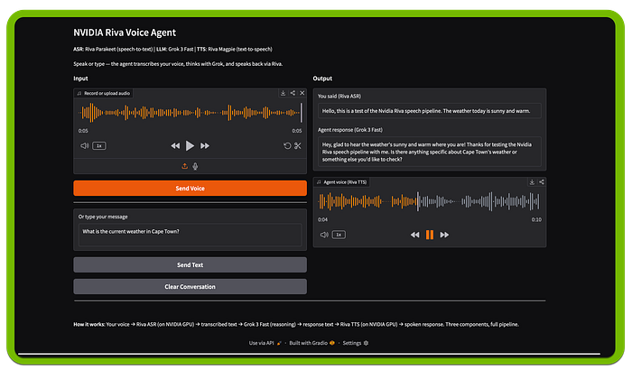Image resolution: width=632 pixels, height=379 pixels.
Task: Pause the Agent voice playback
Action: [x=430, y=235]
